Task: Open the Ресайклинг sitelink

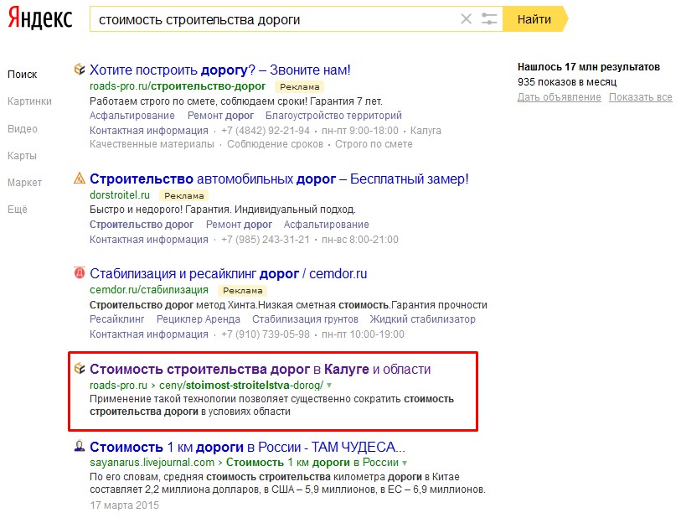Action: pyautogui.click(x=116, y=319)
